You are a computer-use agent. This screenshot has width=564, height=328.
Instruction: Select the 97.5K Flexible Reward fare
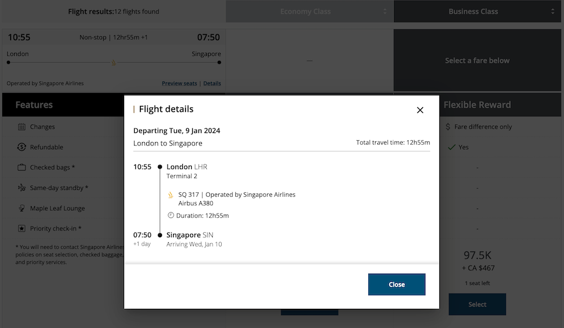click(477, 304)
